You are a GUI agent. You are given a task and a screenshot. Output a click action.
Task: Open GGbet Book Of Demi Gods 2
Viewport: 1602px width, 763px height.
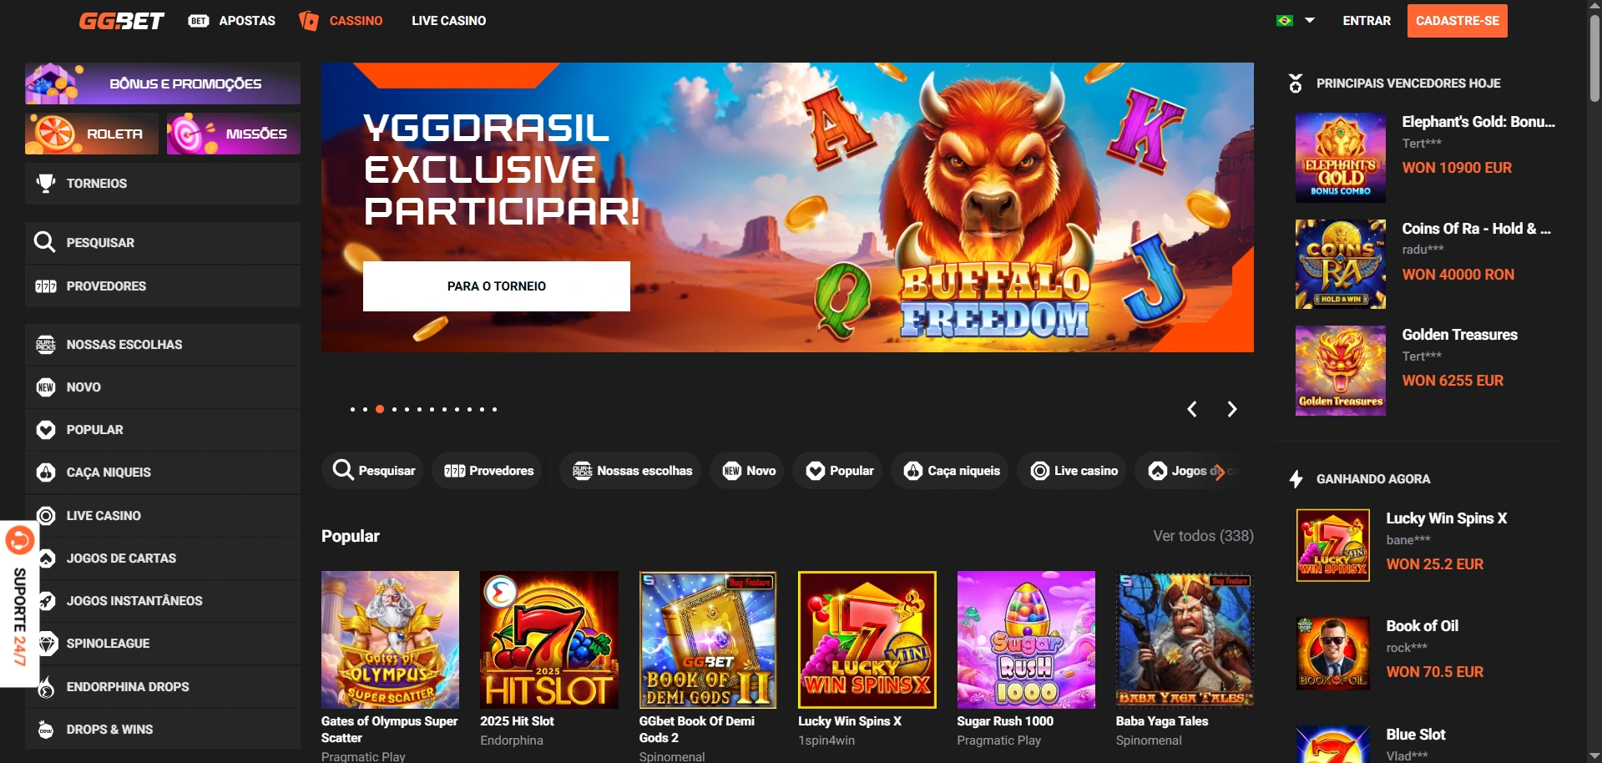click(x=708, y=639)
